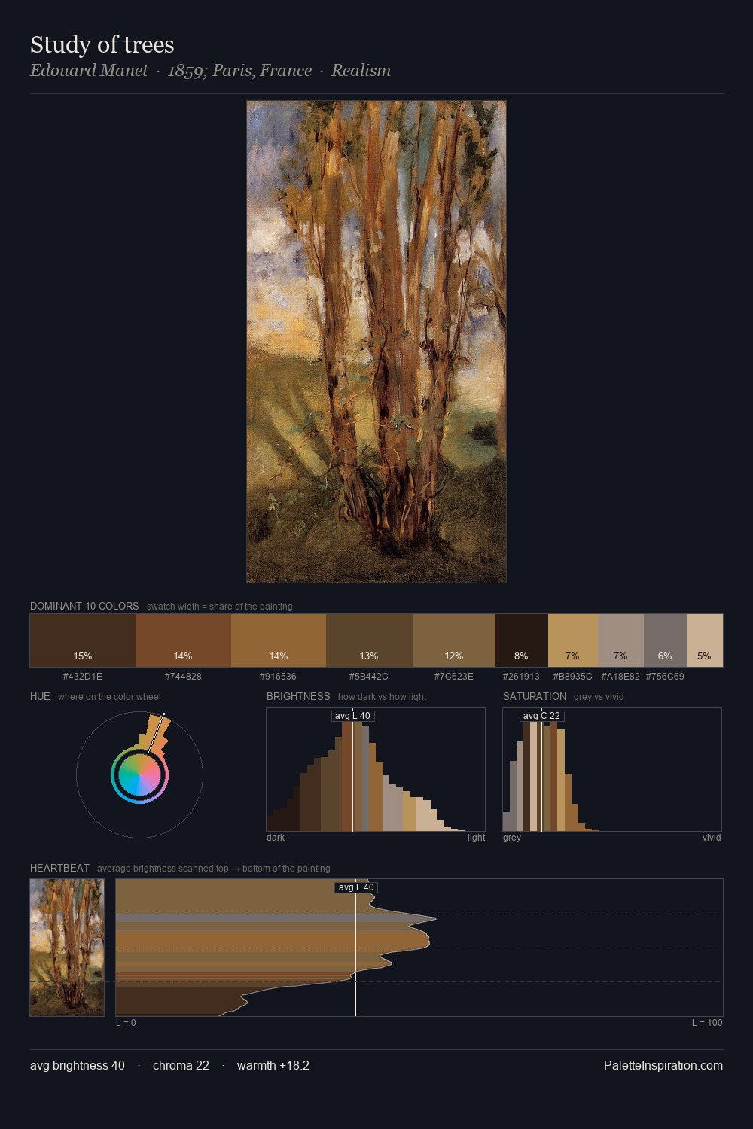
Task: Click the hex code text #5B442C
Action: click(x=369, y=677)
